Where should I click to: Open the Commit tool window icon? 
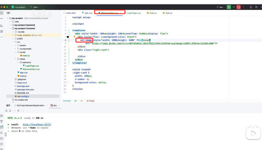pyautogui.click(x=2, y=18)
